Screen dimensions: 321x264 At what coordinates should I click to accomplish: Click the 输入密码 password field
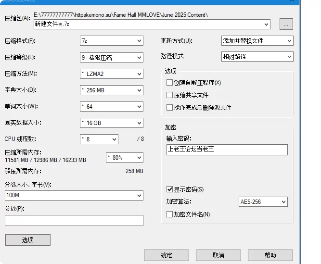(227, 150)
